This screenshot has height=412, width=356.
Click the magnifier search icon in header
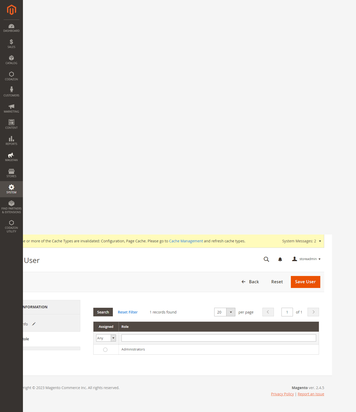[x=266, y=259]
